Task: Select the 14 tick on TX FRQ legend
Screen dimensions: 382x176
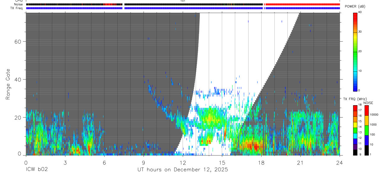Action: [x=360, y=127]
